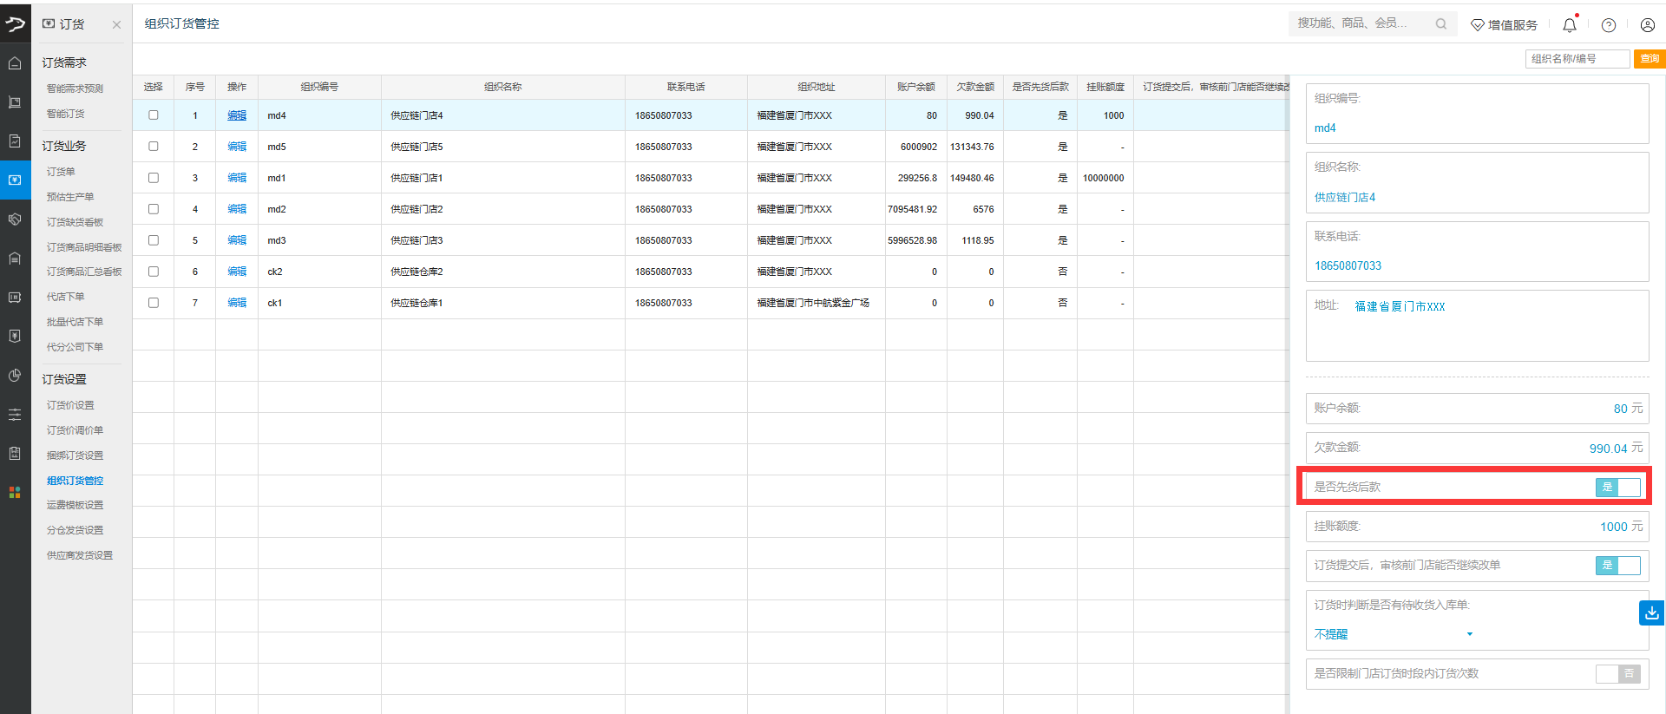The width and height of the screenshot is (1666, 714).
Task: Click the notification bell icon
Action: point(1569,25)
